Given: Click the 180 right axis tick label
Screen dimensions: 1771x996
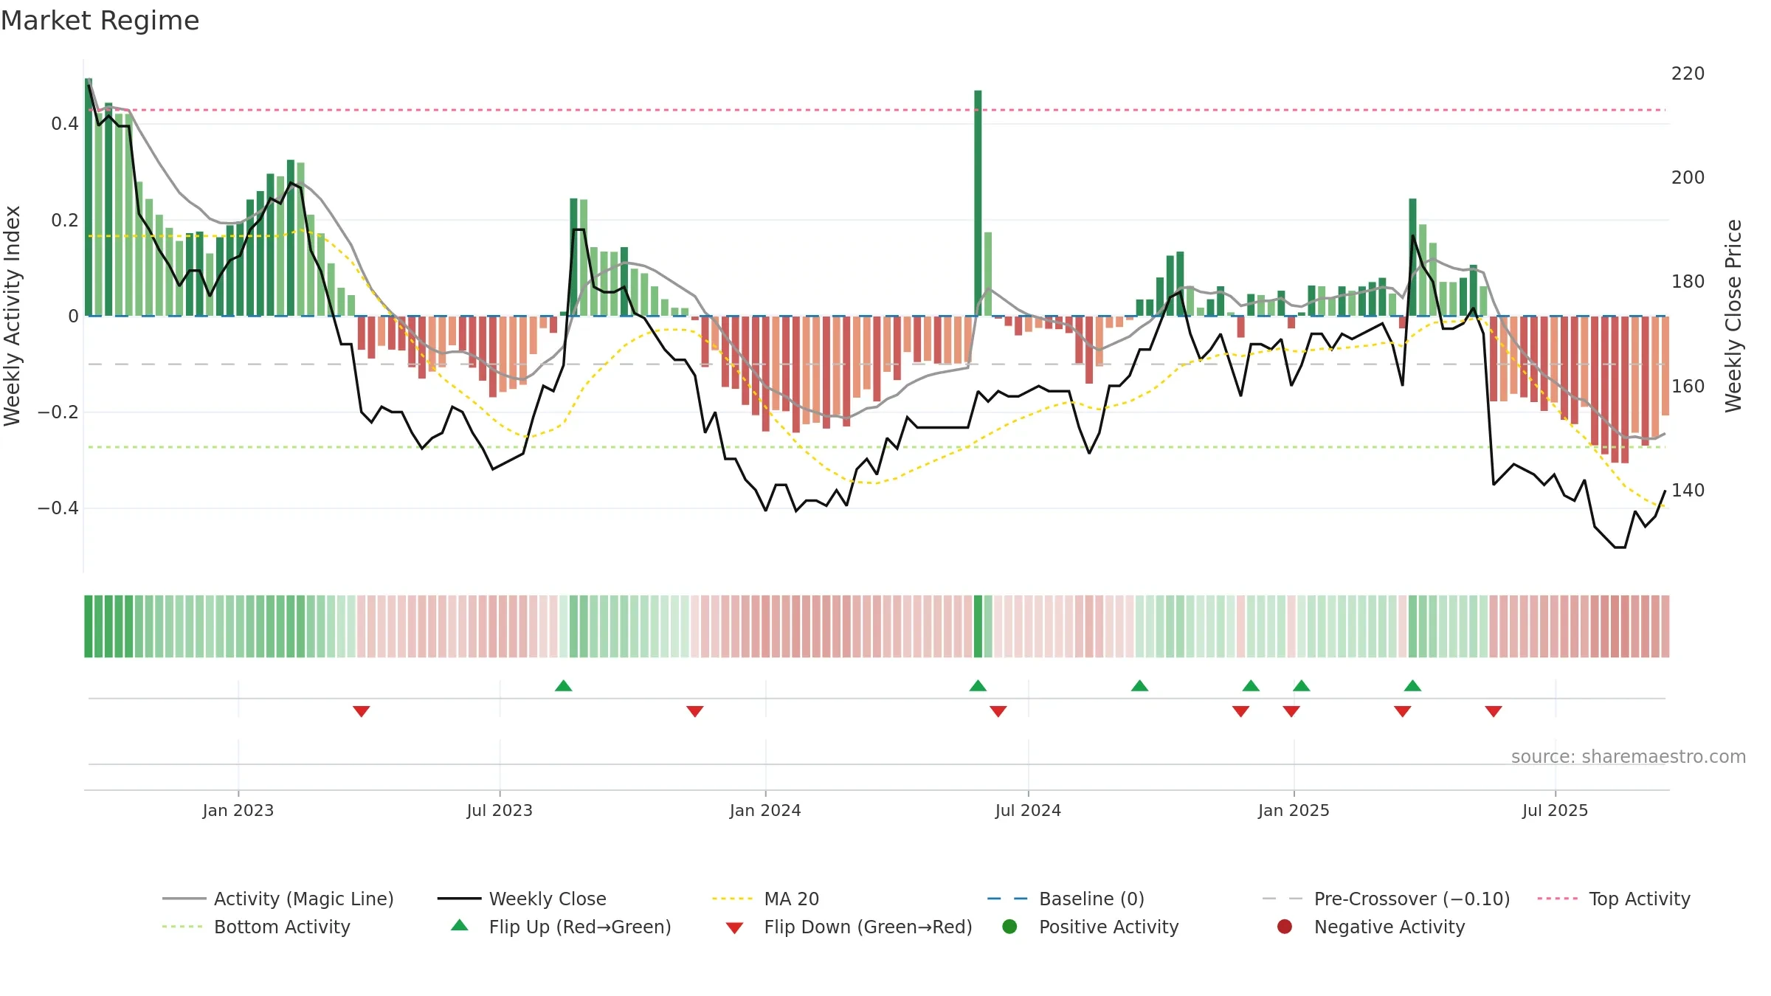Looking at the screenshot, I should pyautogui.click(x=1688, y=282).
